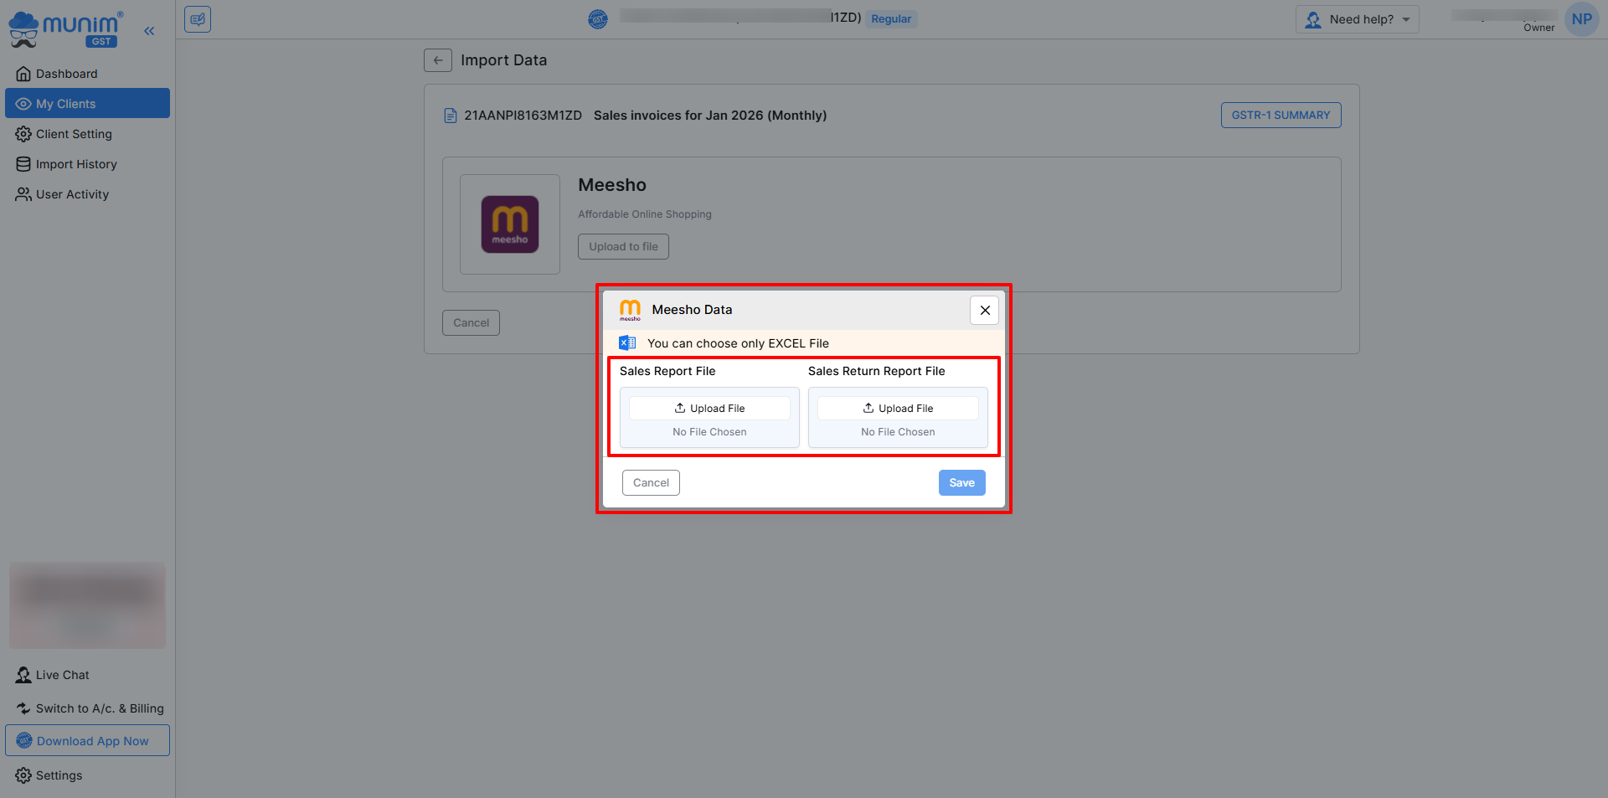The height and width of the screenshot is (798, 1608).
Task: Open Client Setting page
Action: coord(74,134)
